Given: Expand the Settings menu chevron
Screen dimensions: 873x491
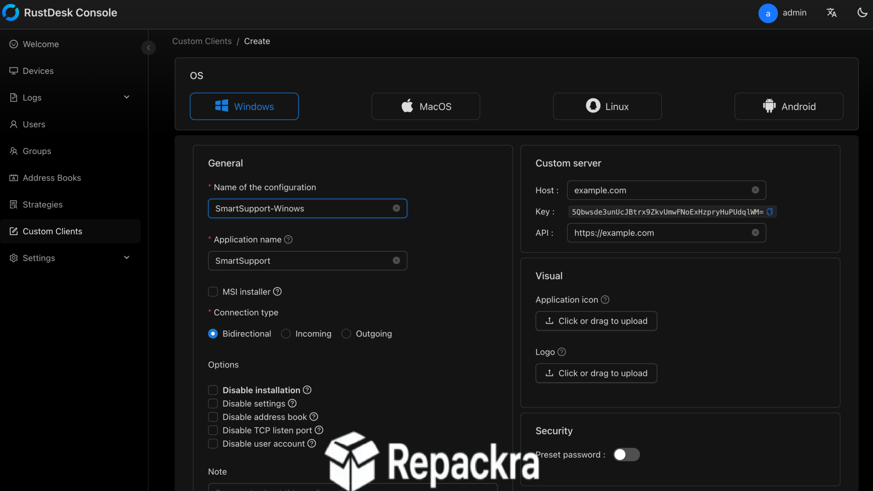Looking at the screenshot, I should coord(127,257).
